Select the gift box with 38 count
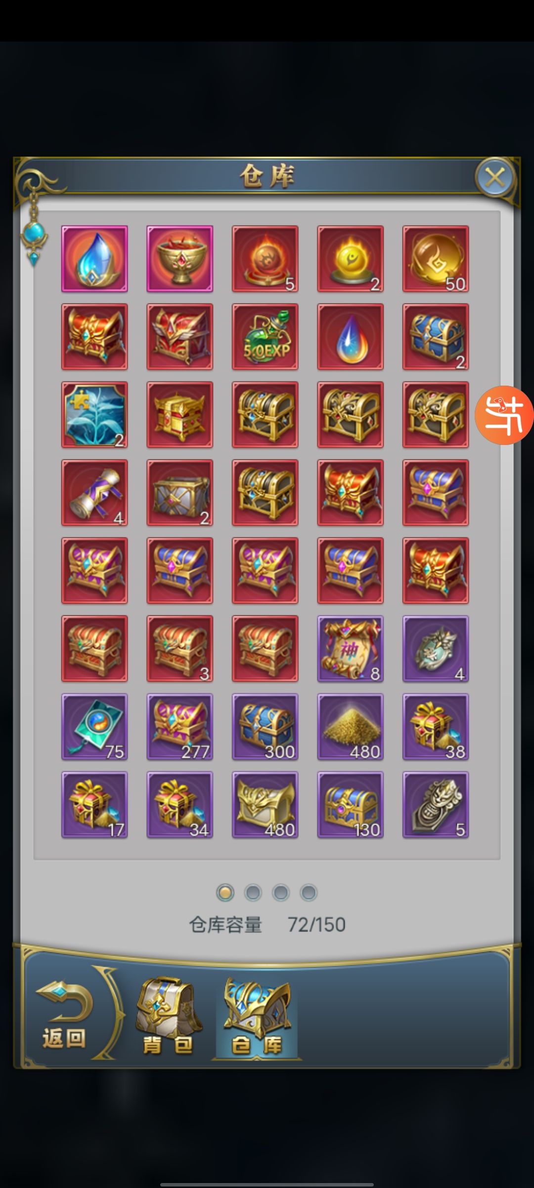 (x=436, y=727)
